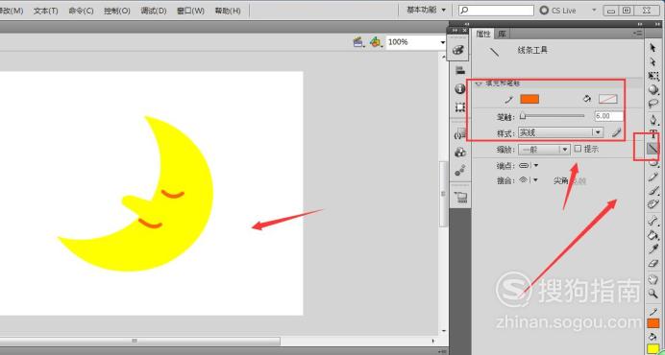Select the Eraser tool
Image resolution: width=665 pixels, height=355 pixels.
point(653,263)
